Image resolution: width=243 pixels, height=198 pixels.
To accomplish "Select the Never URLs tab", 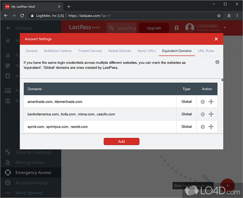I will pyautogui.click(x=146, y=51).
